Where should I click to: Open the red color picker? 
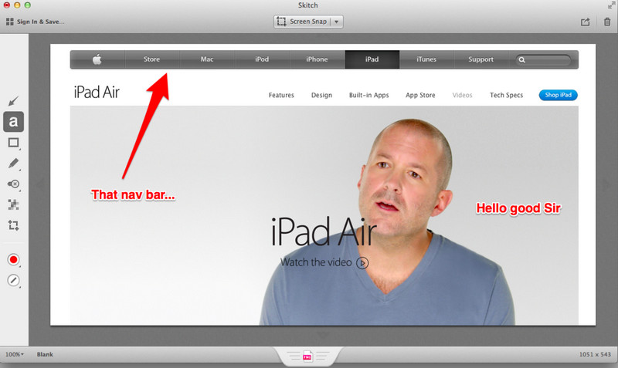tap(13, 260)
